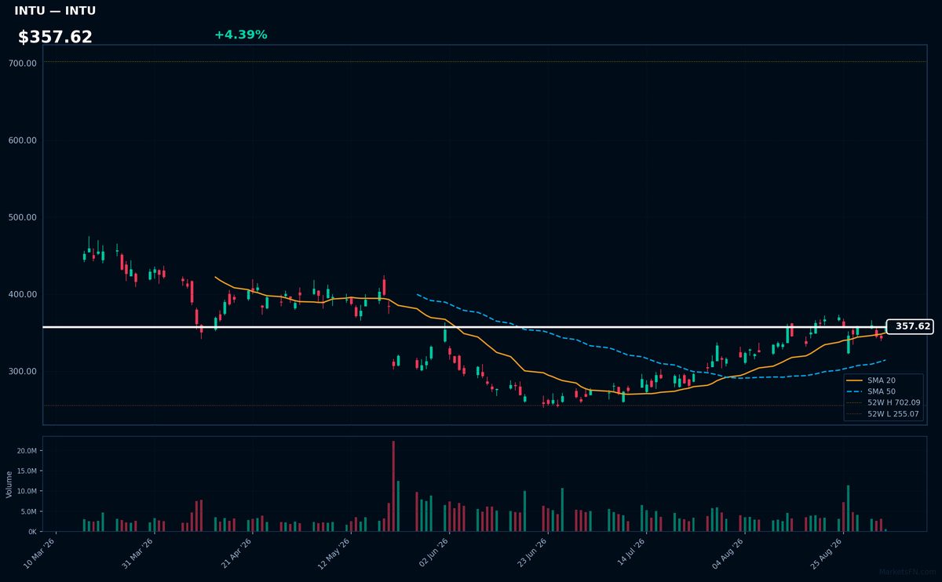Click the blue dashed SMA 50 swatch in legend
The width and height of the screenshot is (942, 582).
tap(856, 391)
